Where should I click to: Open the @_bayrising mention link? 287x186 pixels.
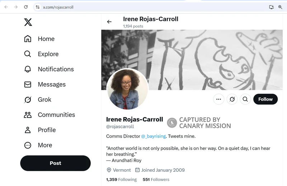(x=153, y=136)
